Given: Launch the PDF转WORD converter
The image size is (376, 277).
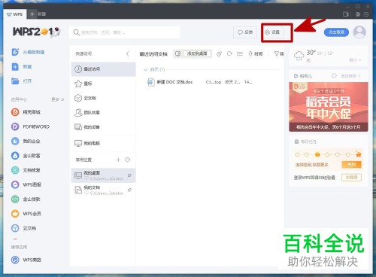Looking at the screenshot, I should 31,126.
